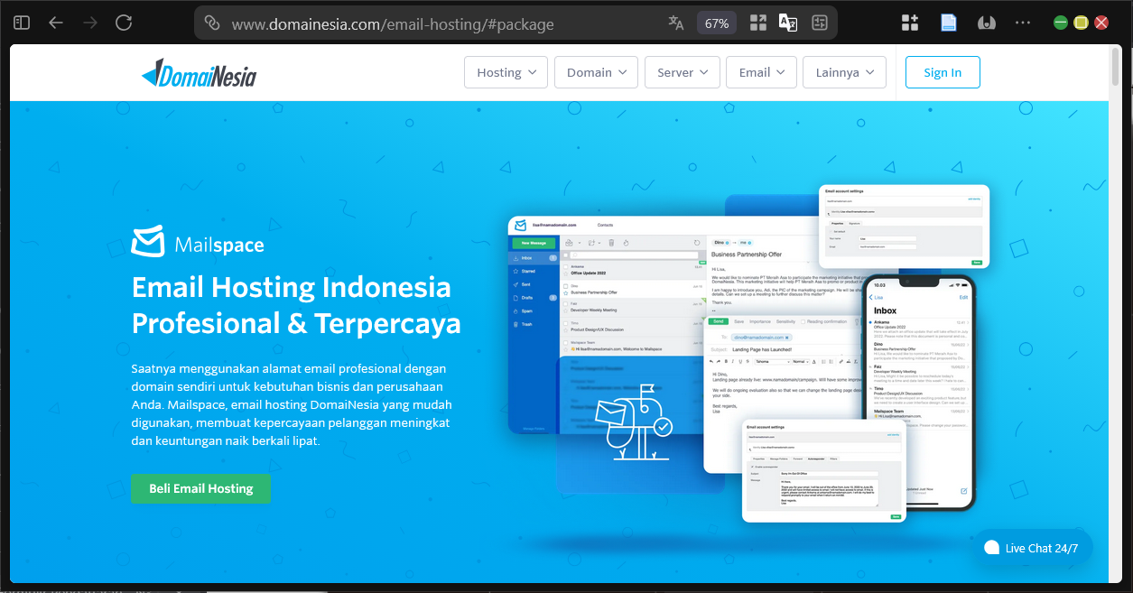Reload the DomaiNesia page

coord(125,23)
